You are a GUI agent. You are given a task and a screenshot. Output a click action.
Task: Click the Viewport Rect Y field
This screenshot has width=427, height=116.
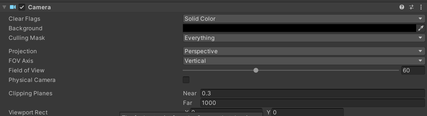(307, 112)
